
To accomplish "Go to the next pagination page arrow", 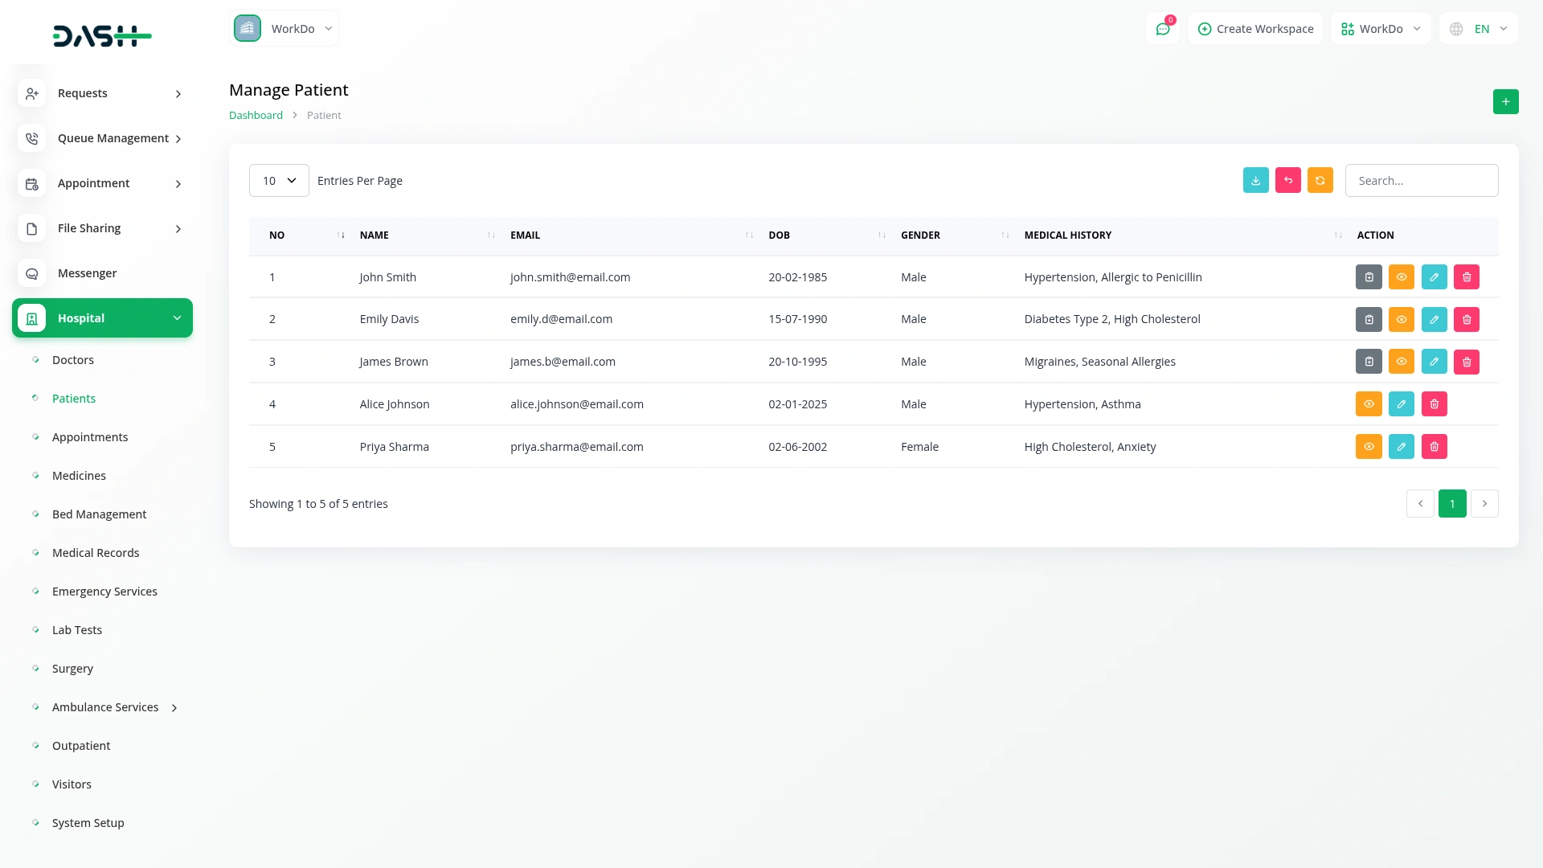I will (1484, 504).
